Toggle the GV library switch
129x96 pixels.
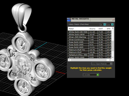click(x=103, y=25)
